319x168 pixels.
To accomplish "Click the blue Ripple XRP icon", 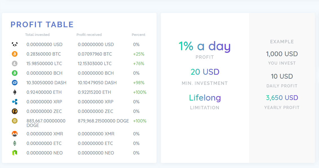I will 15,102.
